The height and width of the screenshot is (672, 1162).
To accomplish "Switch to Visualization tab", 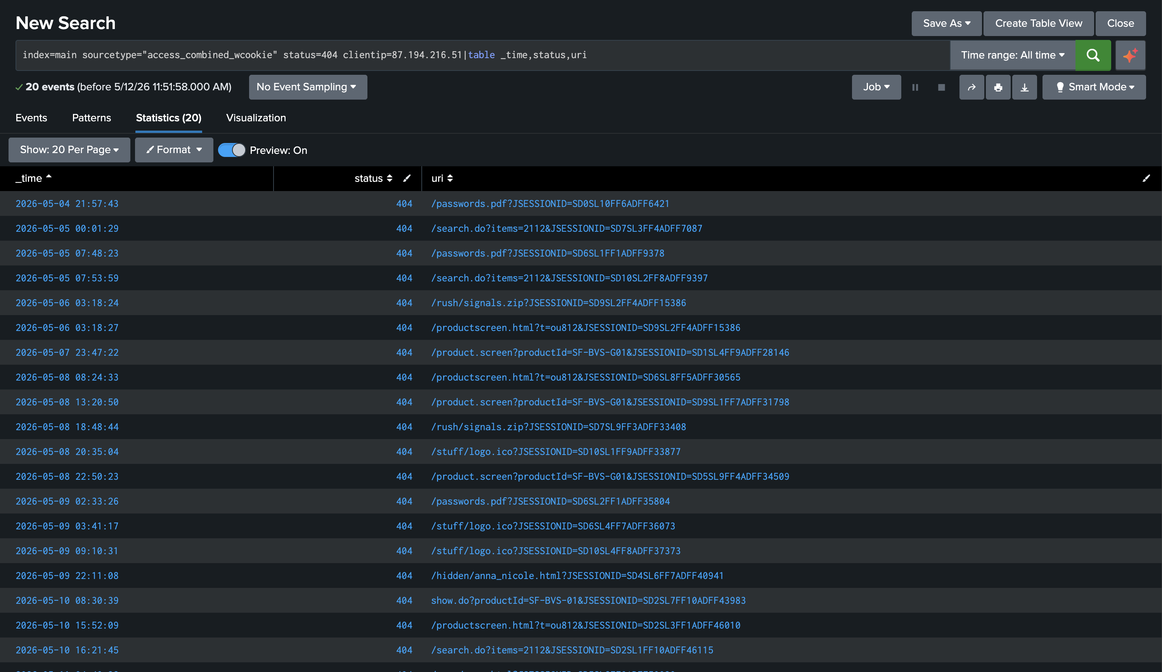I will coord(256,118).
